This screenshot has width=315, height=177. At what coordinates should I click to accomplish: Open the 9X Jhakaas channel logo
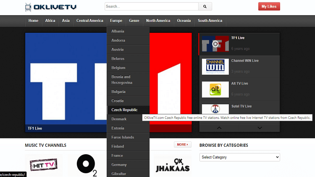(173, 165)
